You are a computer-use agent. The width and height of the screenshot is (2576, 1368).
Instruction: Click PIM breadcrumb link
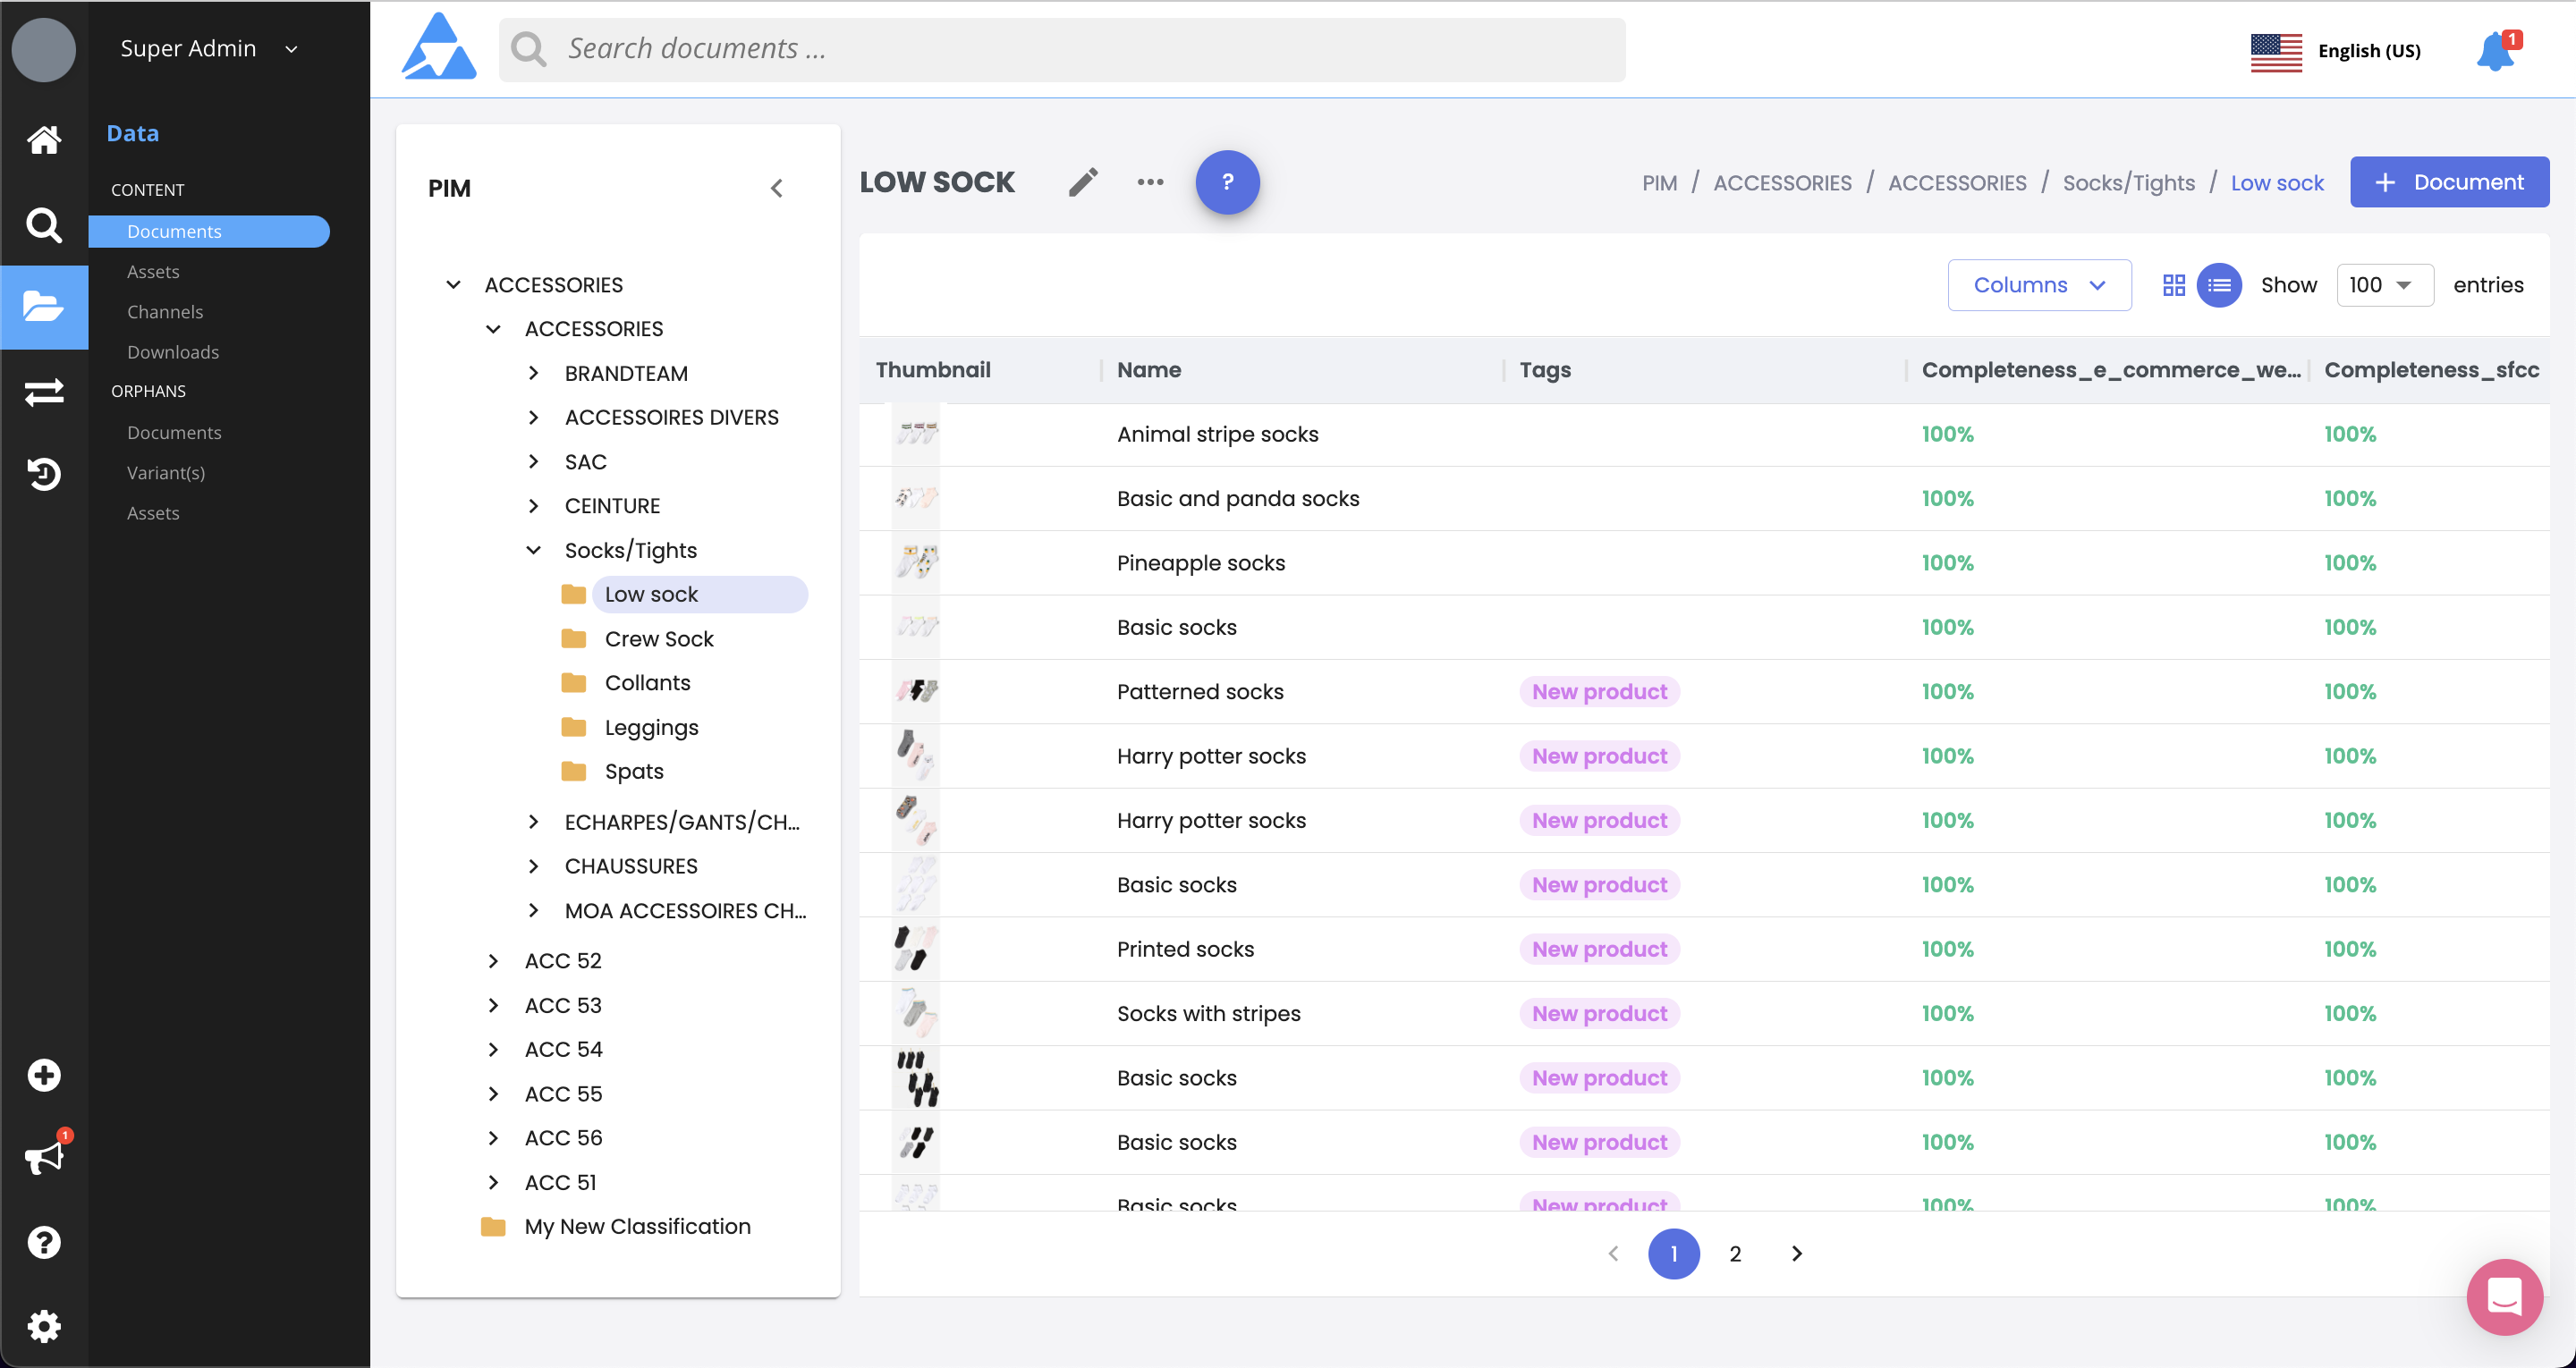tap(1660, 183)
